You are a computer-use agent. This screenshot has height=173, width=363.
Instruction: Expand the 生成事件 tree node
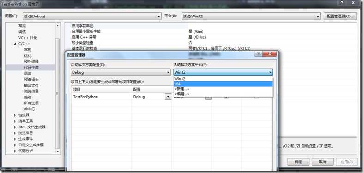pos(15,139)
